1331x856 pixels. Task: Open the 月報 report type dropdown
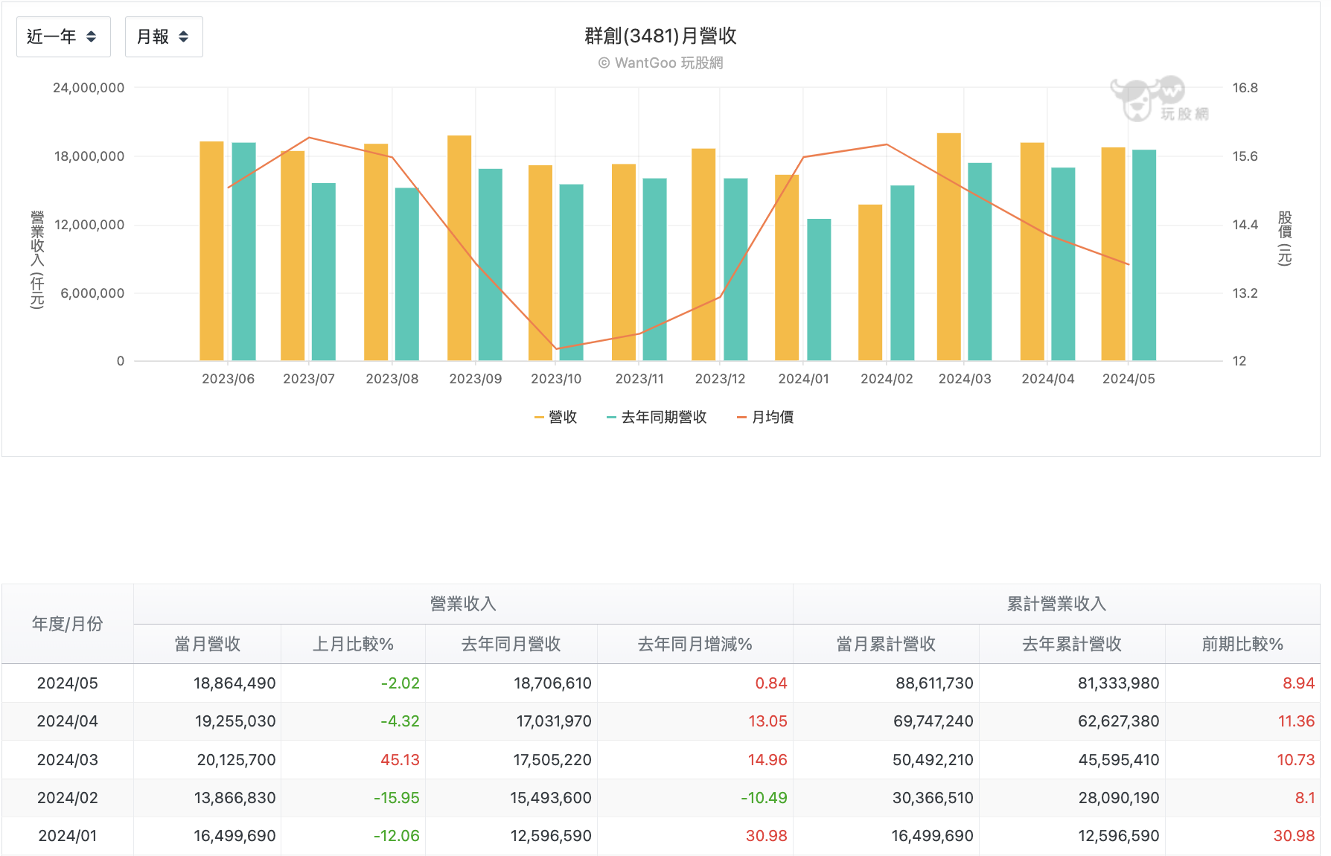164,36
